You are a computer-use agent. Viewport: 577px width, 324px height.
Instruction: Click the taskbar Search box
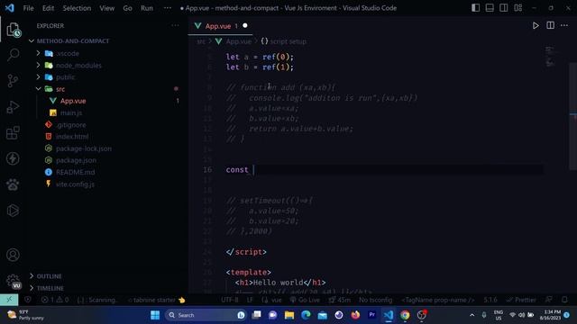click(206, 315)
